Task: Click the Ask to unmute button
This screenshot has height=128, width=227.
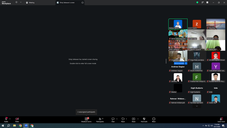Action: (x=179, y=63)
